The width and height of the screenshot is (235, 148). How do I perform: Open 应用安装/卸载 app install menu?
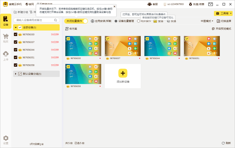point(101,21)
